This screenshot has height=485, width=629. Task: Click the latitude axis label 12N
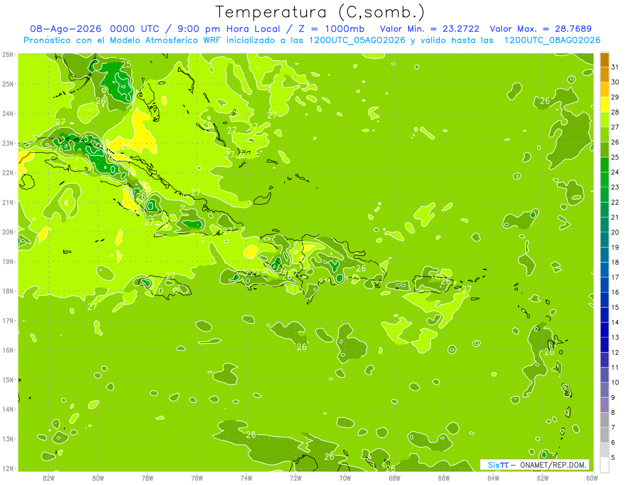[x=7, y=468]
